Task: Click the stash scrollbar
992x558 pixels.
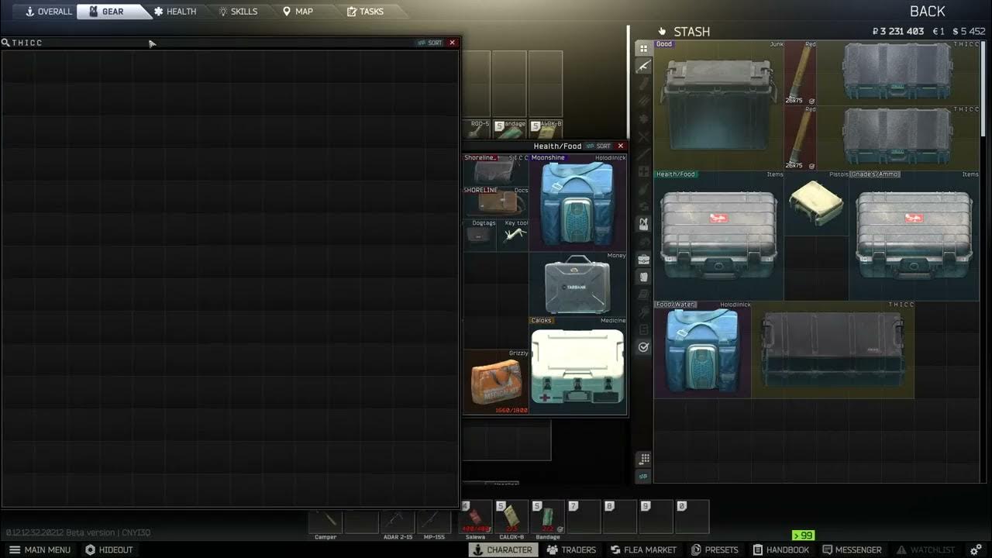Action: pyautogui.click(x=983, y=90)
